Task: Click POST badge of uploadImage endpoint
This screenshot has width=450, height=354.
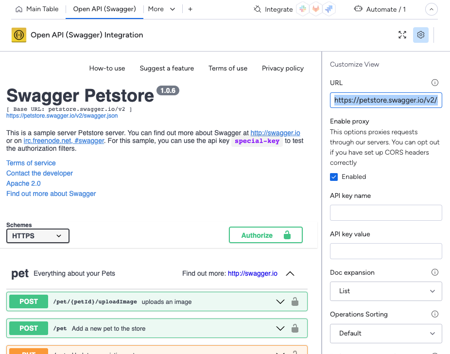Action: (29, 301)
